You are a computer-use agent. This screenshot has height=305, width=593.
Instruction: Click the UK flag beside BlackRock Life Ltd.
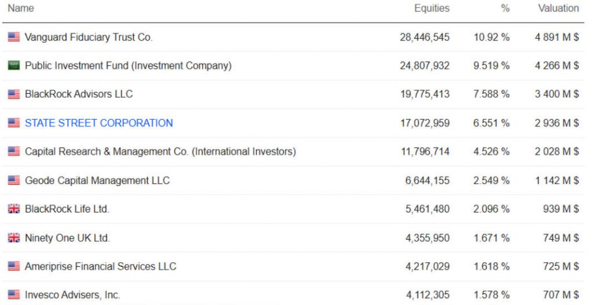tap(14, 209)
